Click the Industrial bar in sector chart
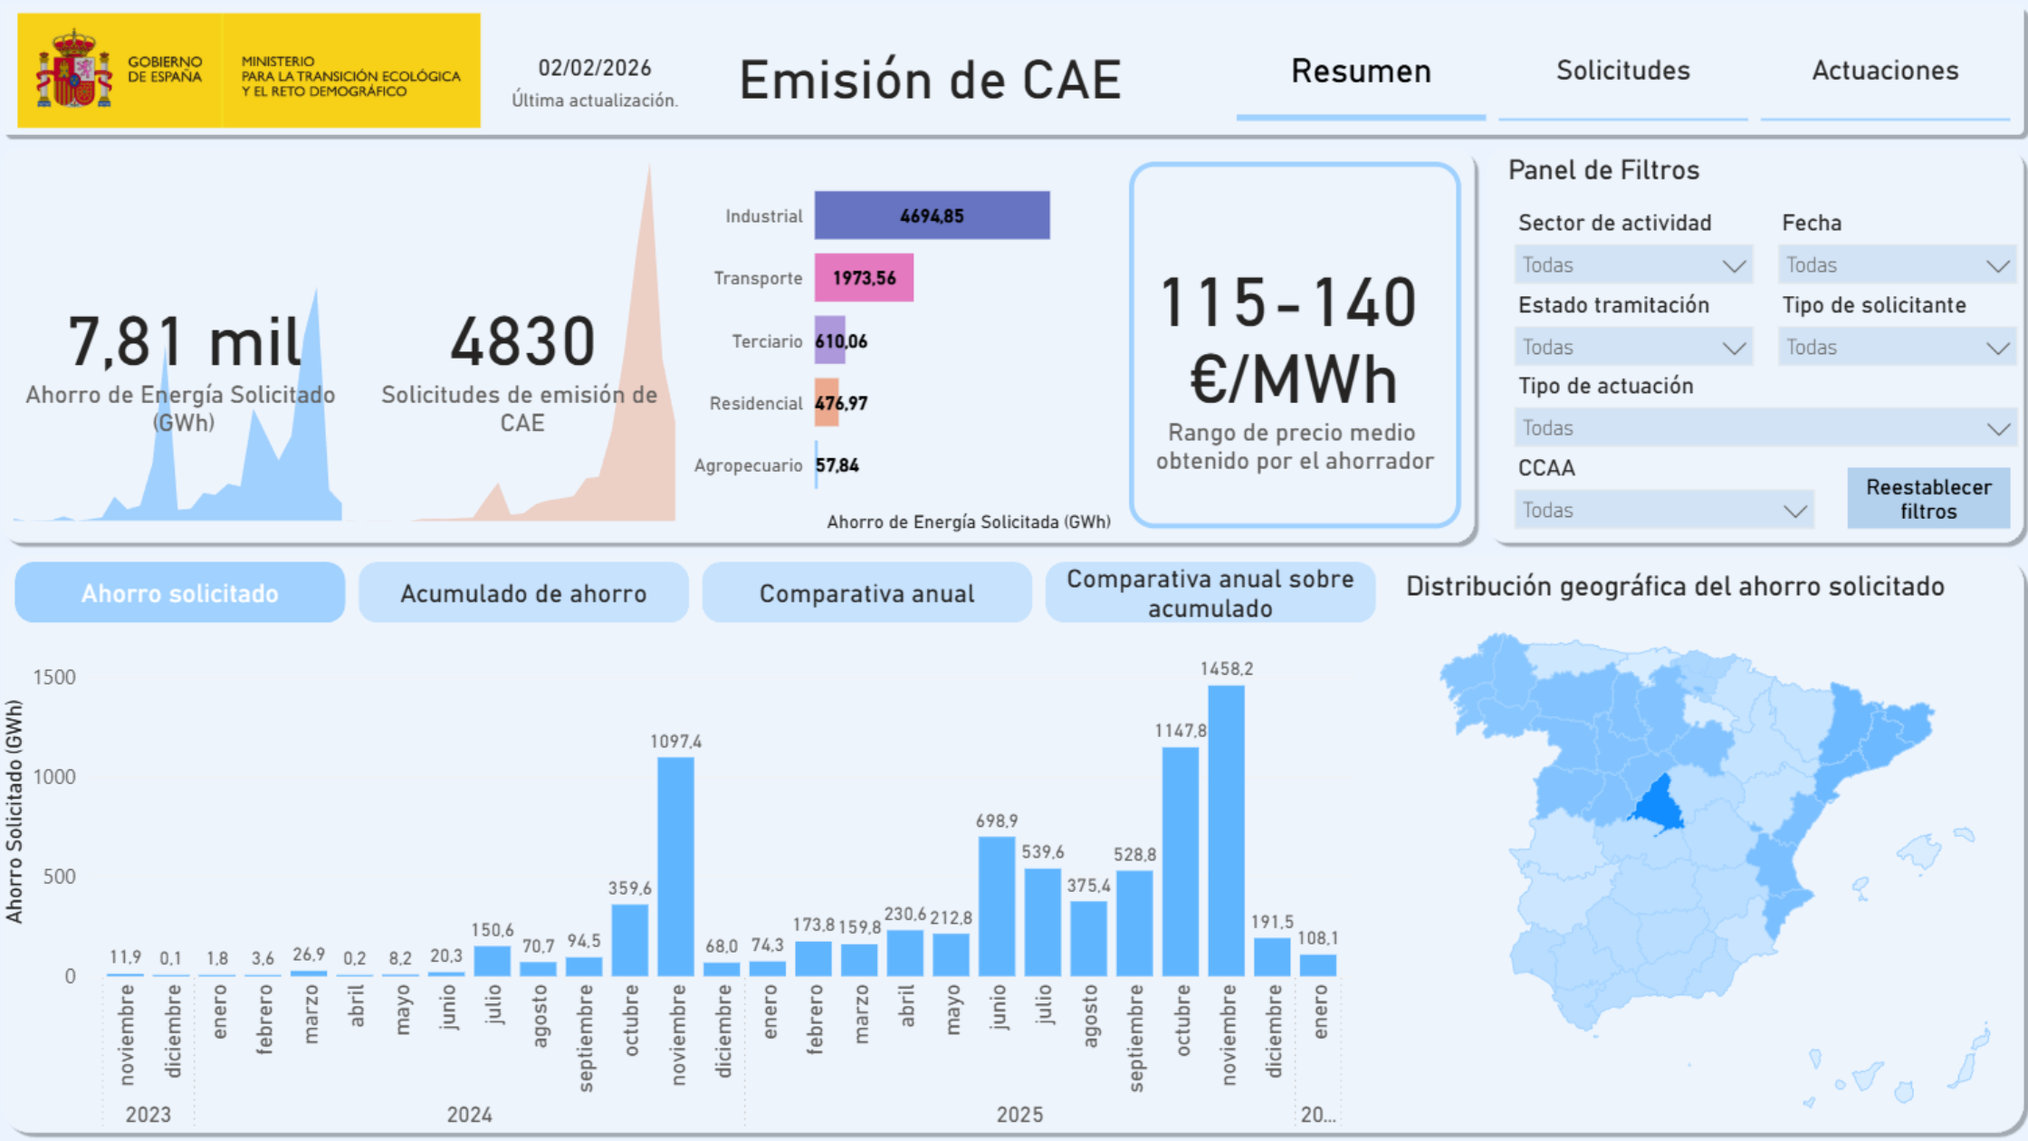This screenshot has height=1141, width=2028. click(931, 216)
